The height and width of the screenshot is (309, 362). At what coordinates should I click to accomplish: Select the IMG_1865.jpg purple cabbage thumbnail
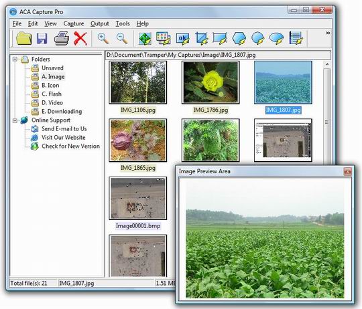(138, 140)
